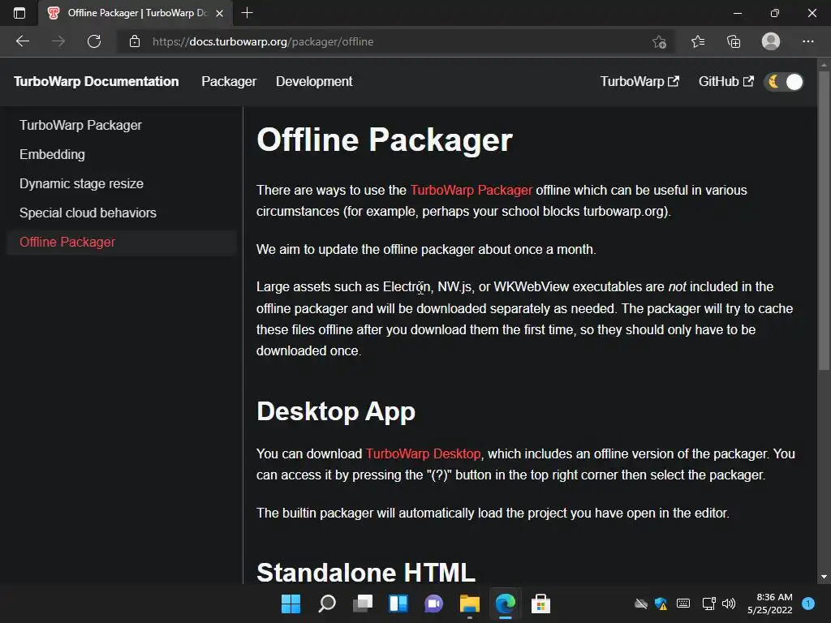Click the Desktop App heading
Screen dimensions: 831x623
pyautogui.click(x=335, y=411)
